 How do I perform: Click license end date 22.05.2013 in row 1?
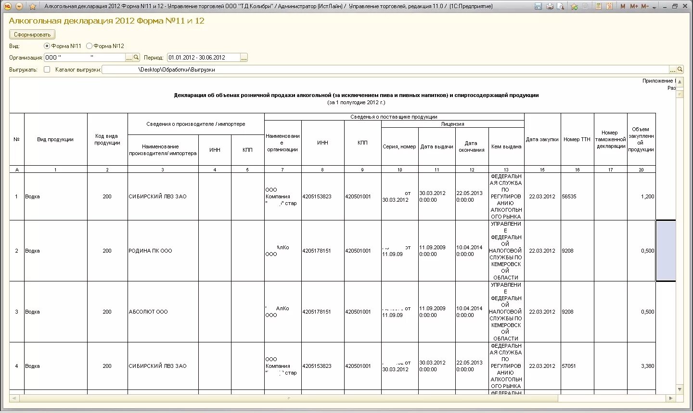(x=472, y=196)
